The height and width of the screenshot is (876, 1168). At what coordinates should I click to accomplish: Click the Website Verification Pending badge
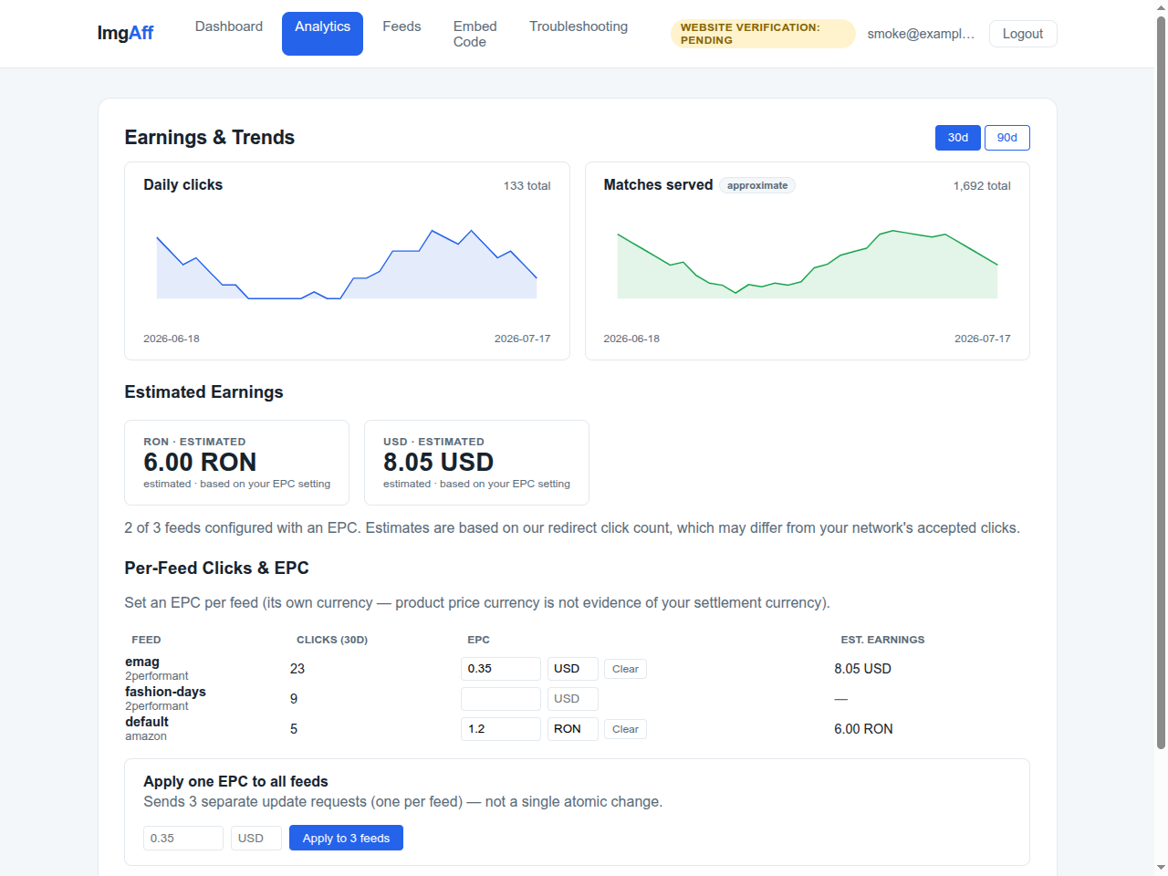coord(763,34)
